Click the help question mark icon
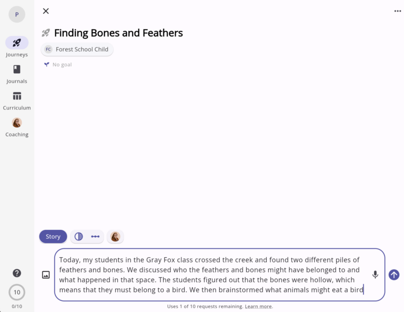The width and height of the screenshot is (404, 312). (17, 273)
